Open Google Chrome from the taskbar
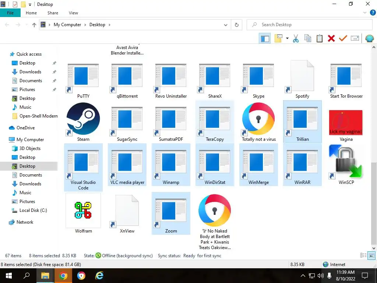Image resolution: width=377 pixels, height=283 pixels. pyautogui.click(x=63, y=276)
